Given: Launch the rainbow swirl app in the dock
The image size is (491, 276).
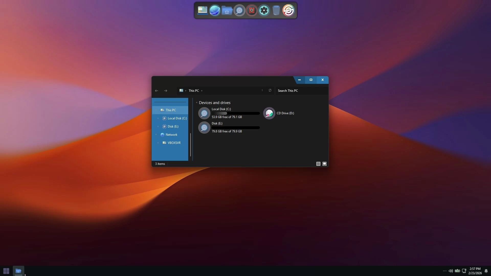Looking at the screenshot, I should click(x=288, y=10).
